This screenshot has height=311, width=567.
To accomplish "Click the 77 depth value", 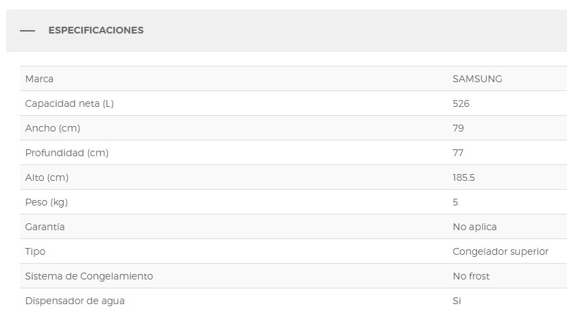I will click(x=458, y=153).
